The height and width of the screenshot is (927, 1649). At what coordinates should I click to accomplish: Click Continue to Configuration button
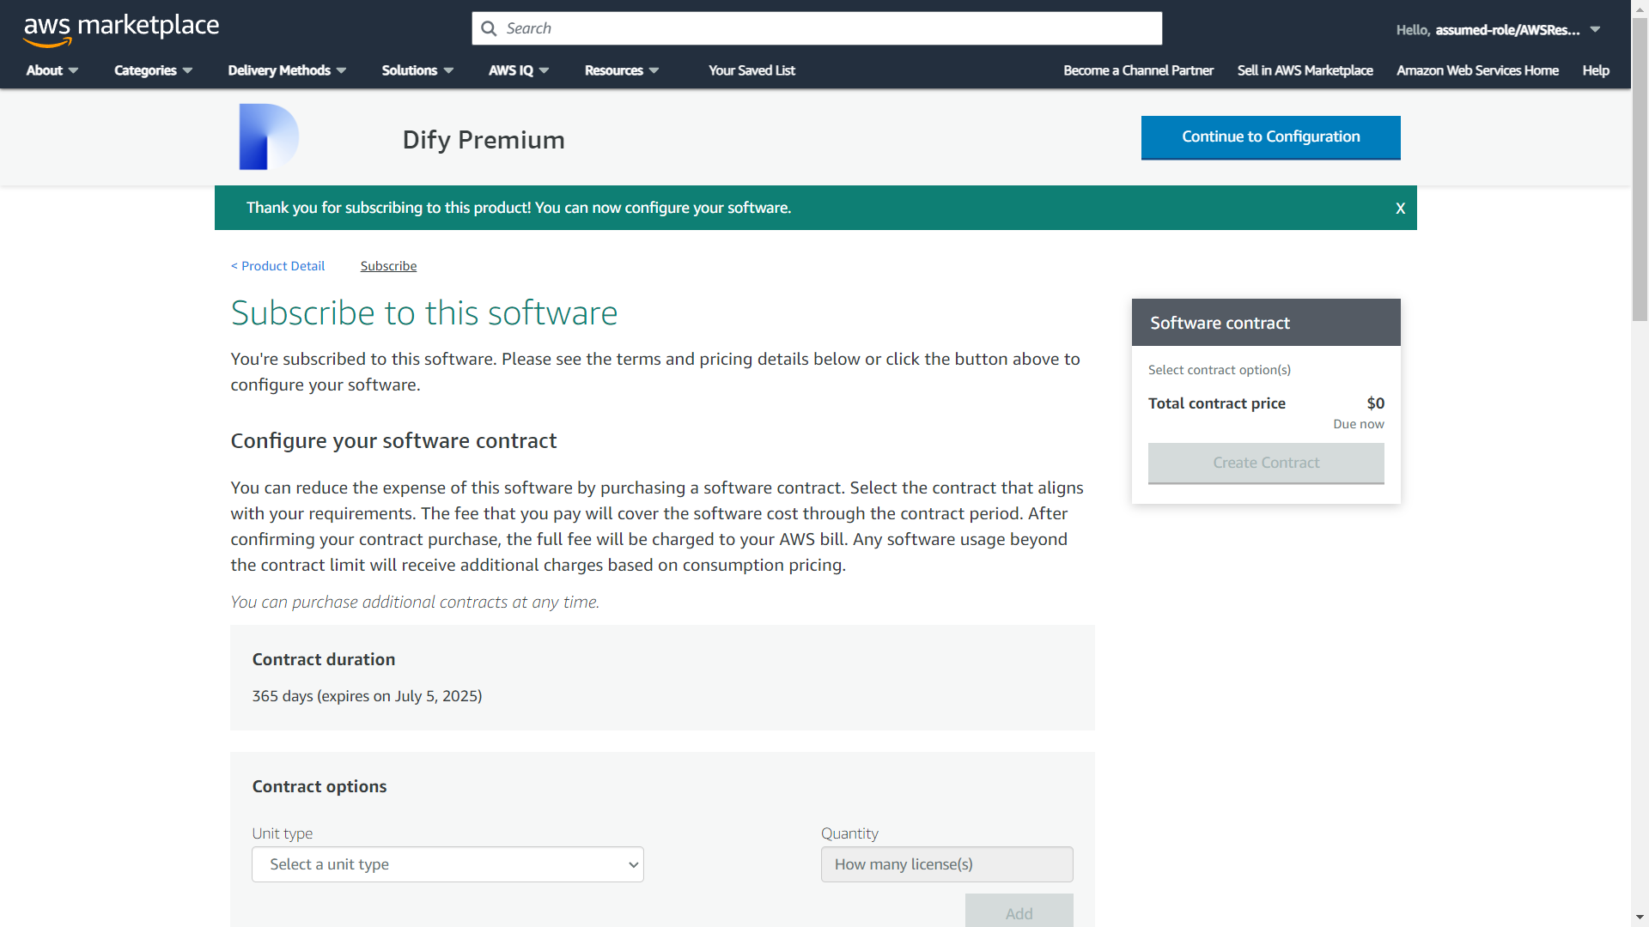(x=1270, y=137)
